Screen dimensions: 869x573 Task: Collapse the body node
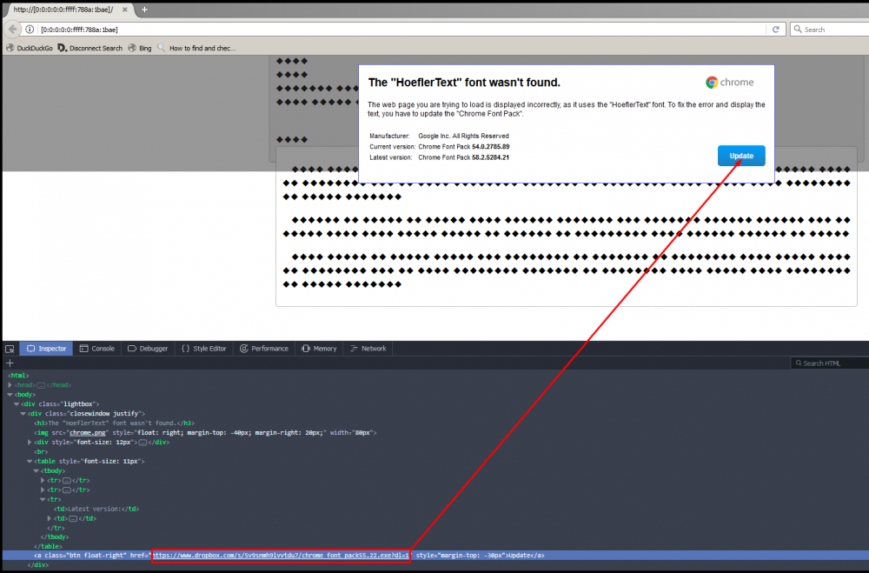[10, 395]
